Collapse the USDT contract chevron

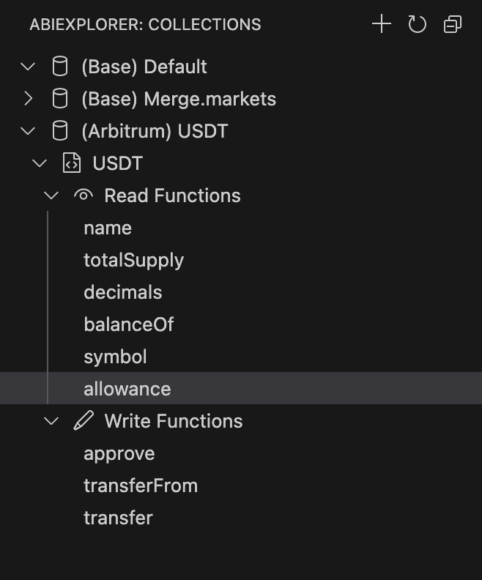(x=40, y=163)
